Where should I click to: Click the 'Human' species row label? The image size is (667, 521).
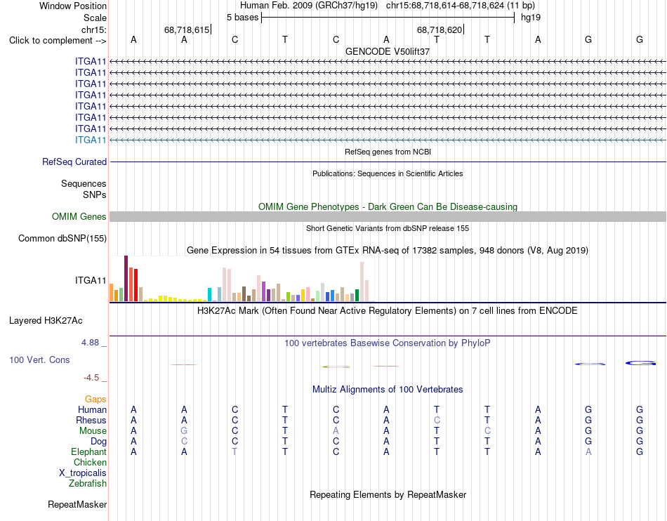point(92,409)
